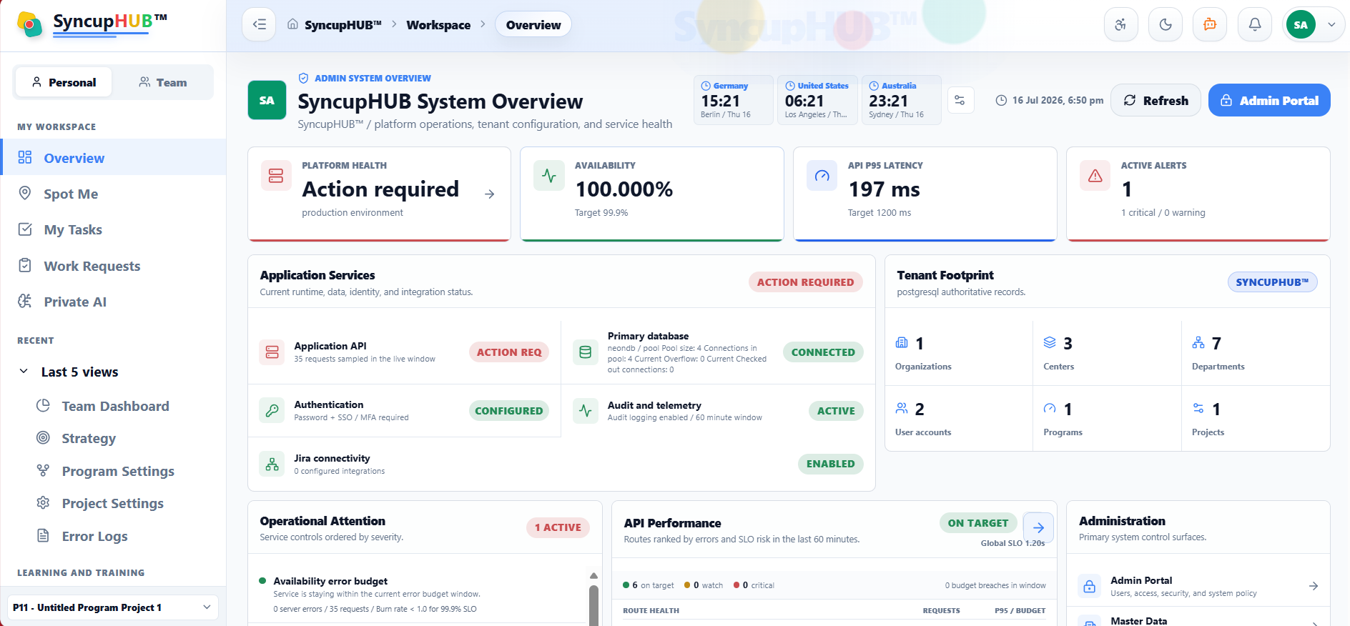Open Admin Portal row in Administration
This screenshot has width=1350, height=626.
(1198, 586)
